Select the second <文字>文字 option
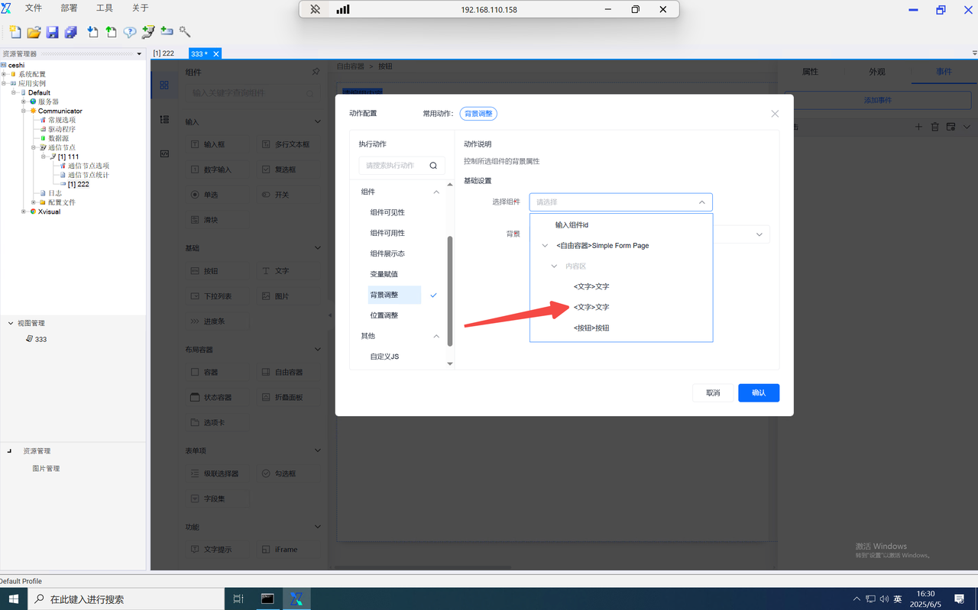Screen dimensions: 978x610 click(x=591, y=307)
